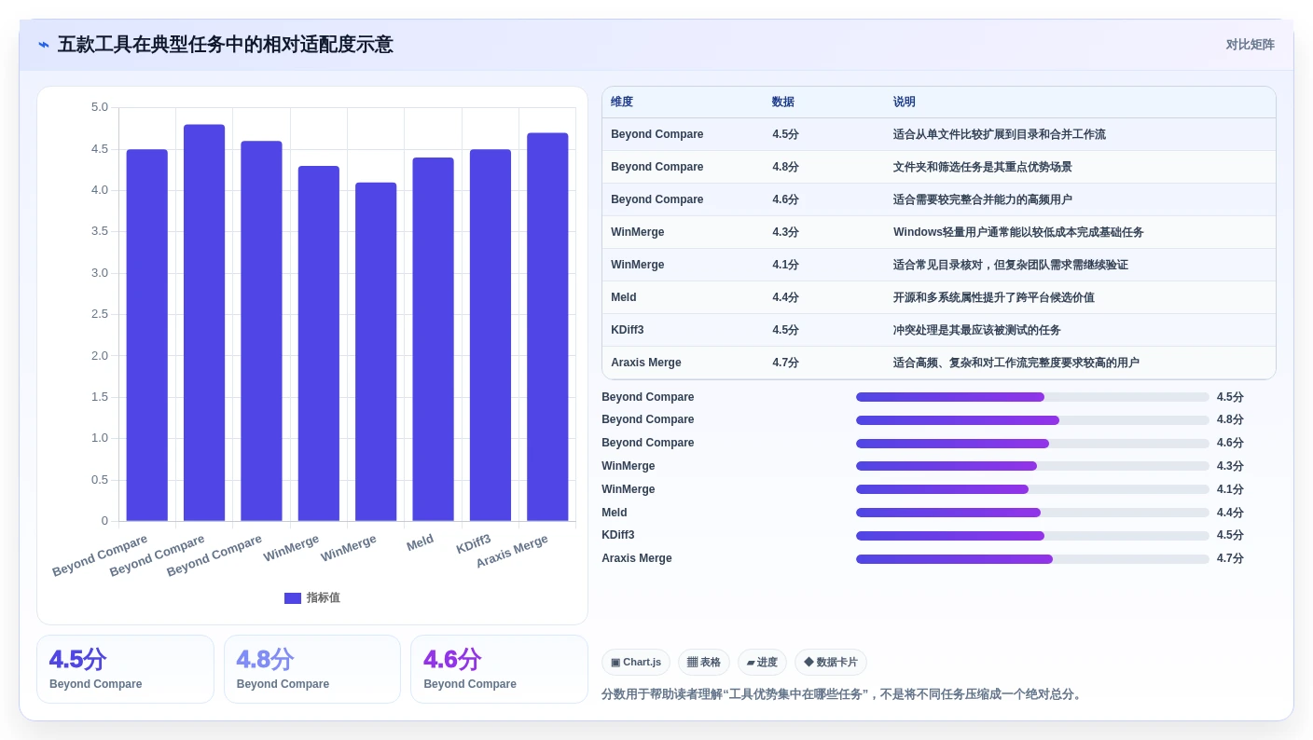Click the 说明 column header
The height and width of the screenshot is (740, 1313).
905,103
